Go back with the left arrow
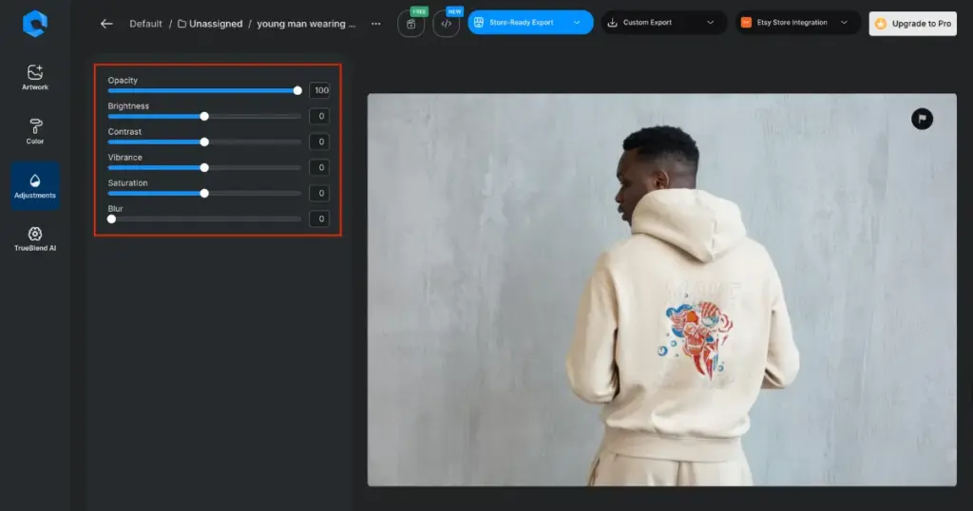This screenshot has width=973, height=511. pyautogui.click(x=106, y=24)
